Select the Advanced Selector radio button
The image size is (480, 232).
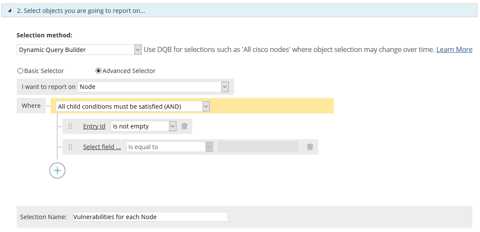[98, 71]
